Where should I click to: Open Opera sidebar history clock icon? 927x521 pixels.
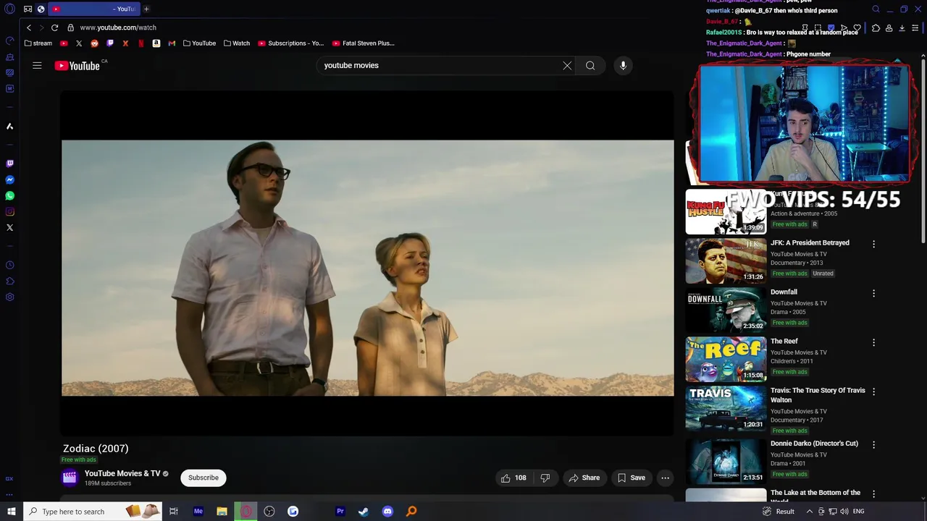click(9, 266)
